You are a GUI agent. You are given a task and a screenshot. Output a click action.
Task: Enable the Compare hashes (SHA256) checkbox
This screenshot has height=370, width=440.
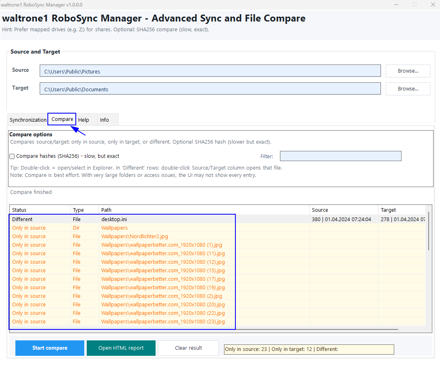click(12, 156)
